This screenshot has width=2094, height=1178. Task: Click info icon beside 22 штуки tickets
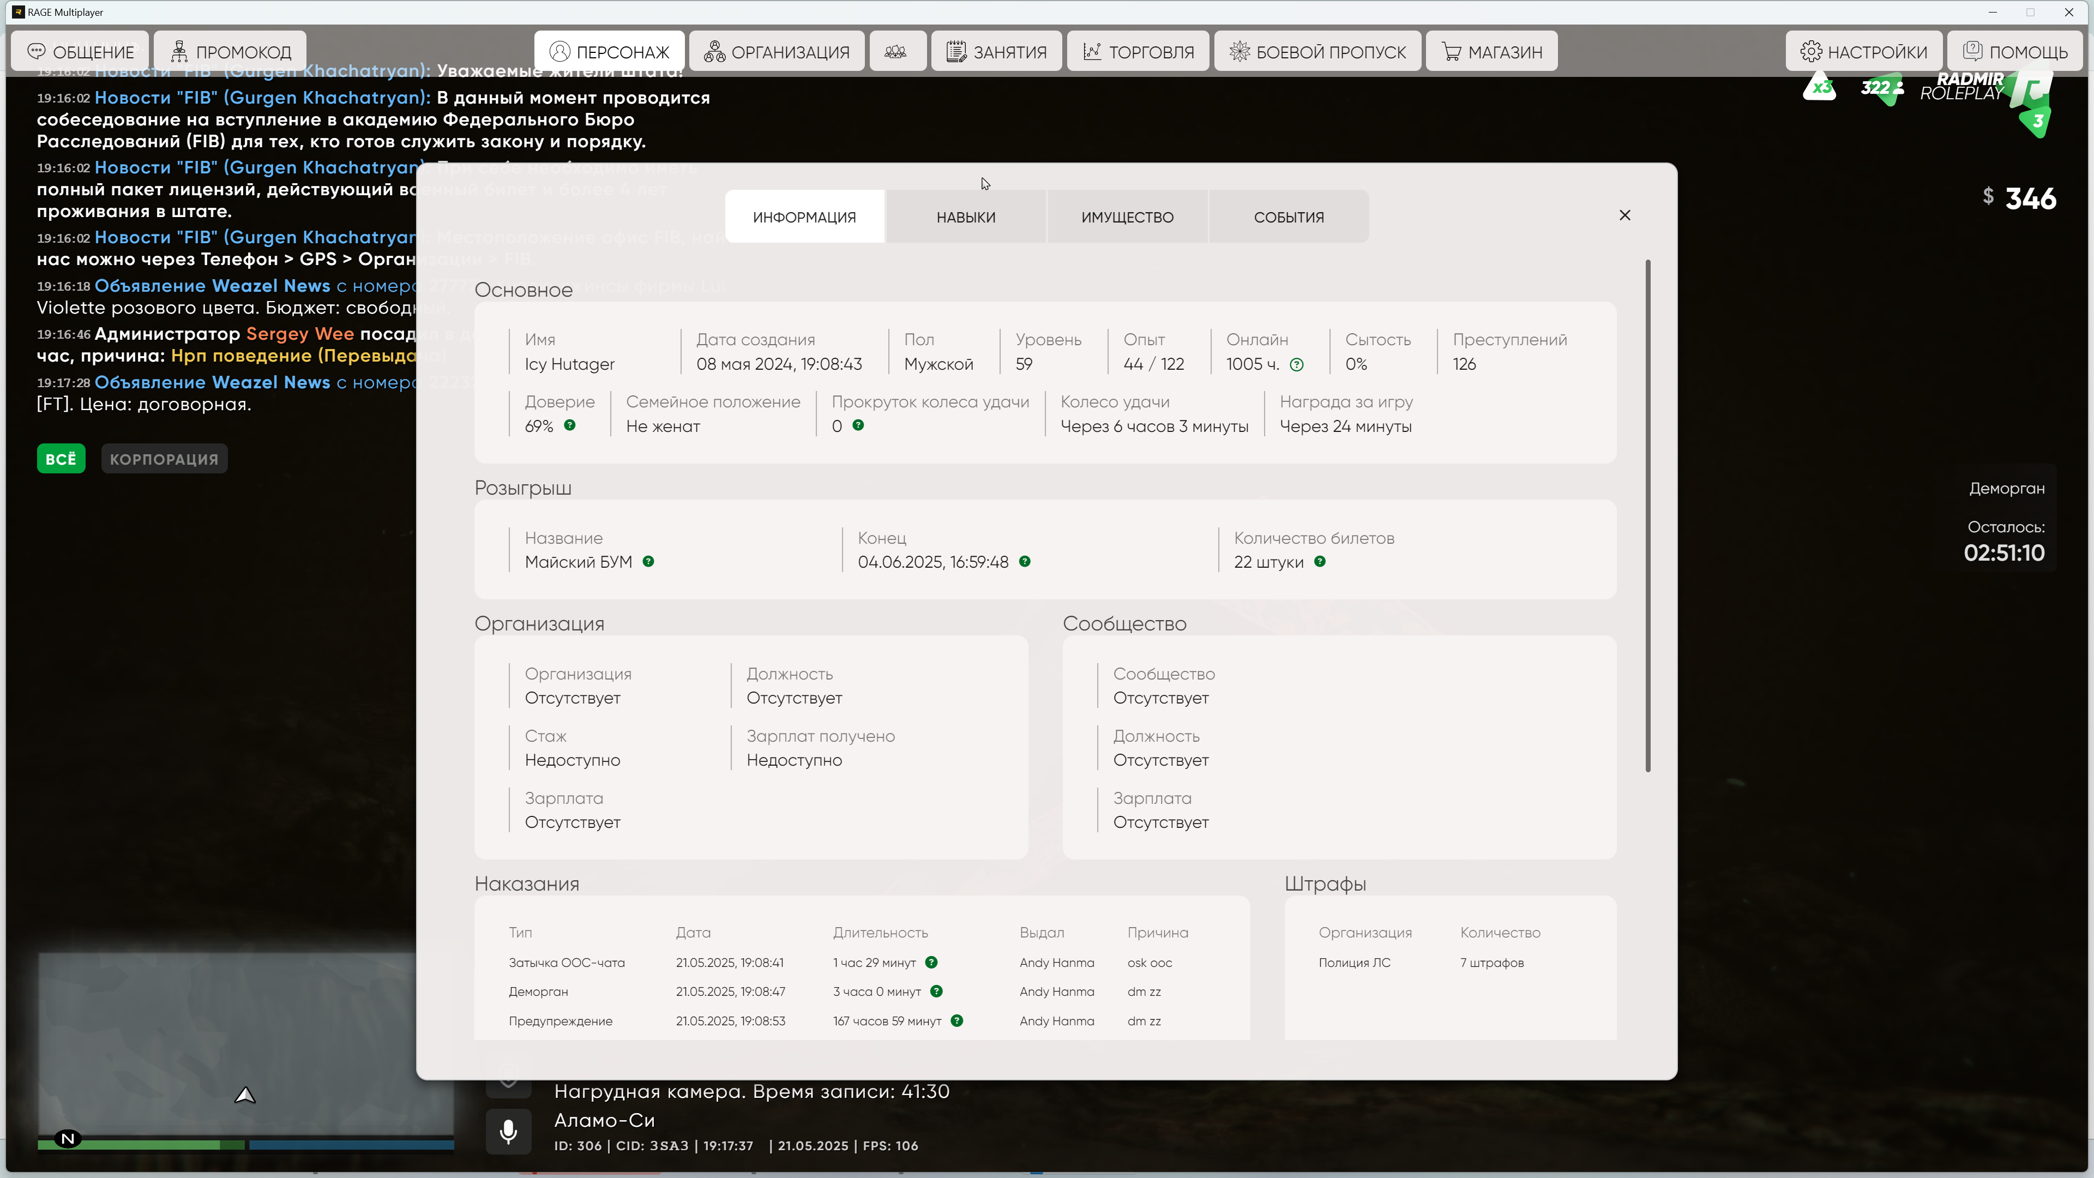click(x=1319, y=561)
